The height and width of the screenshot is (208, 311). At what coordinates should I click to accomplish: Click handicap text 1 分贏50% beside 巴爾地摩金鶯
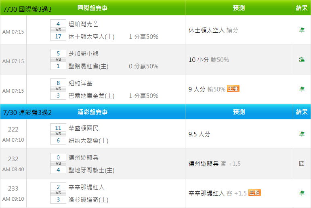point(144,96)
